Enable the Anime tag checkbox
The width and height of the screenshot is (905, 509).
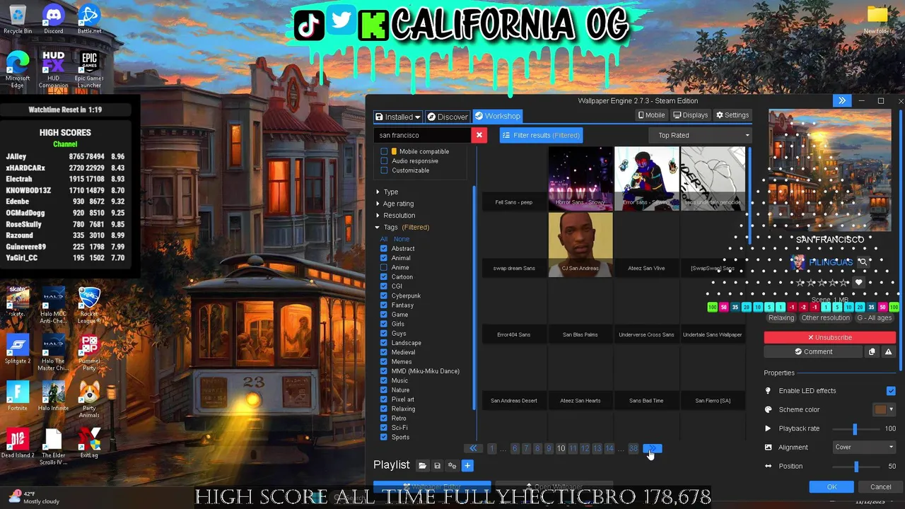[384, 267]
